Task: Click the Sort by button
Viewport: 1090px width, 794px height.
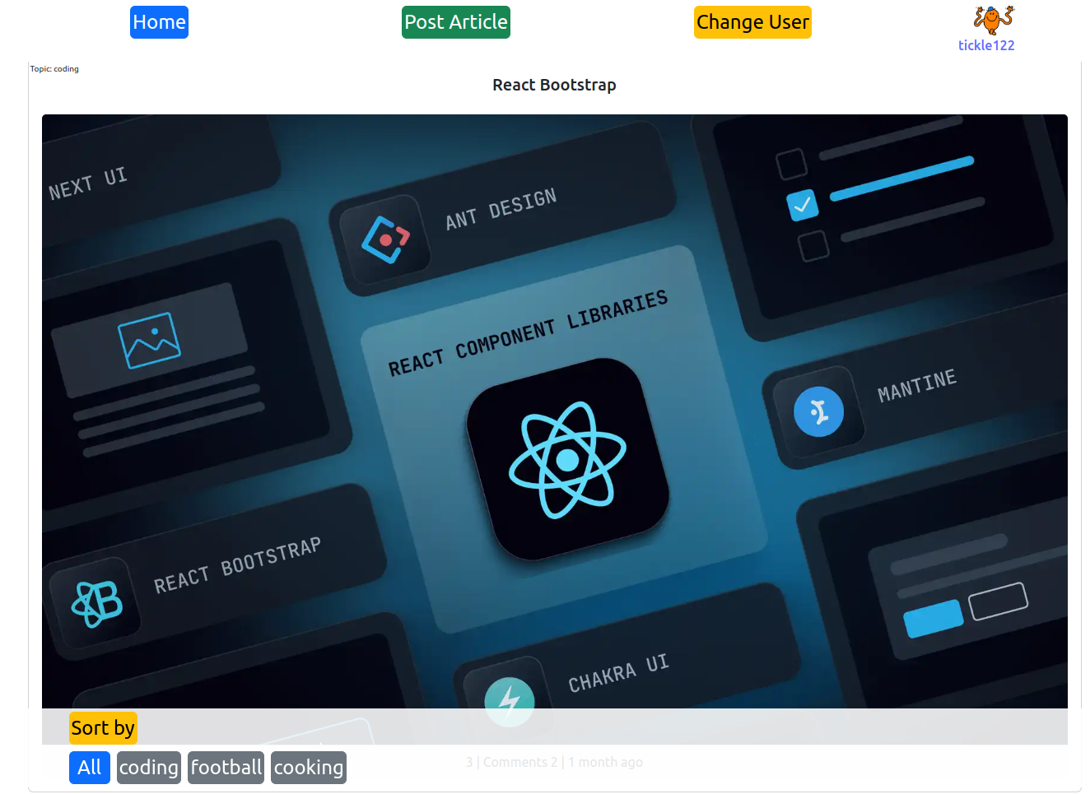Action: (103, 728)
